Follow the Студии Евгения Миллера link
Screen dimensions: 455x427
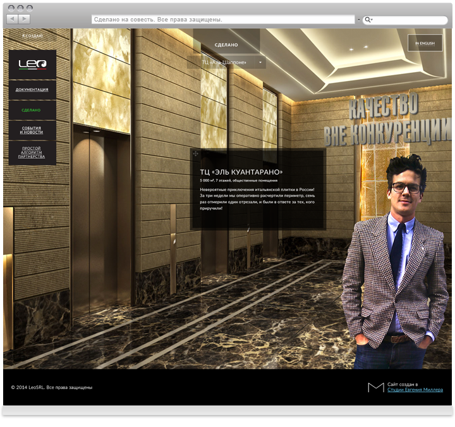pyautogui.click(x=415, y=390)
